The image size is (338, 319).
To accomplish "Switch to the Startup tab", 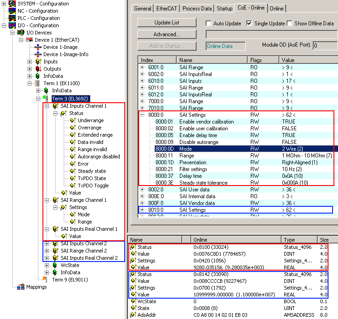I will tap(225, 9).
